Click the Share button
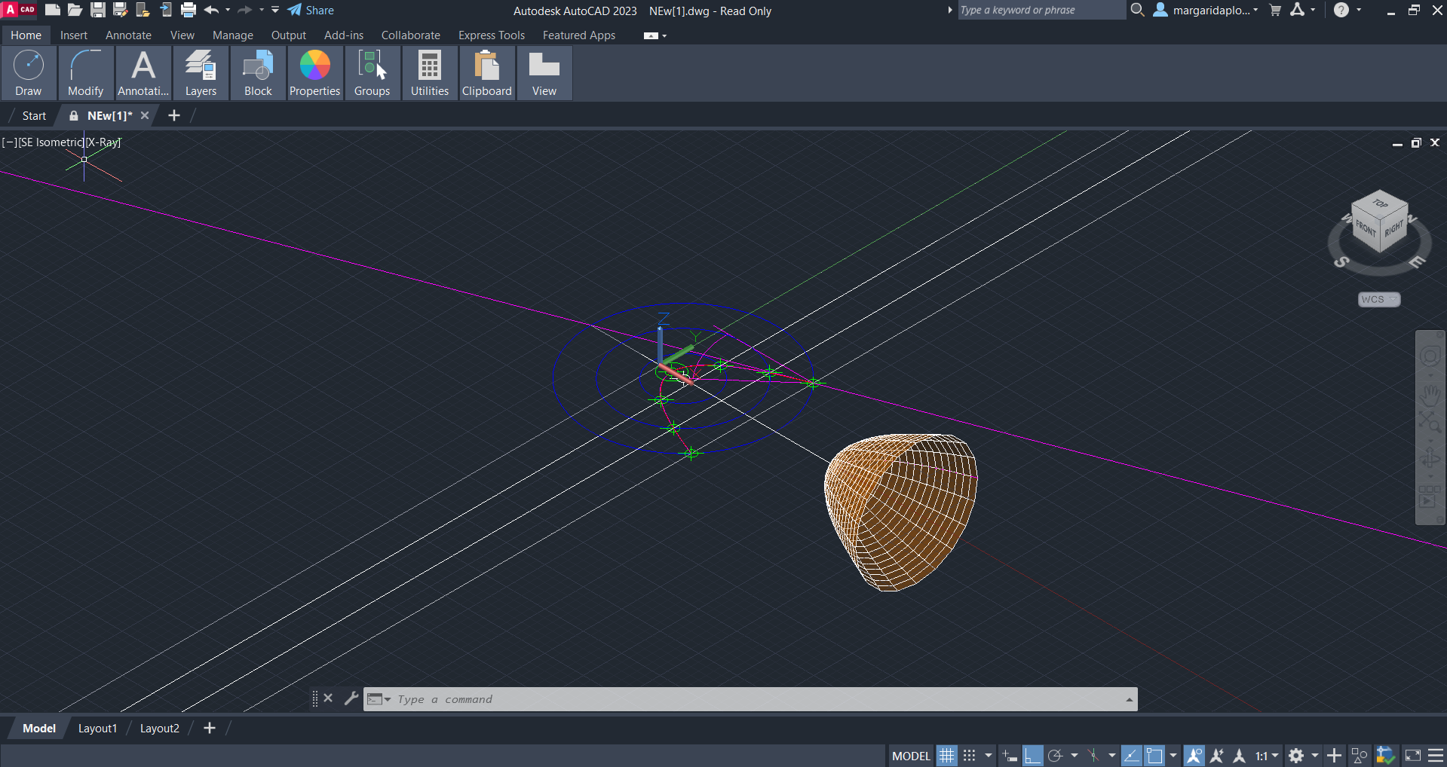 coord(311,11)
